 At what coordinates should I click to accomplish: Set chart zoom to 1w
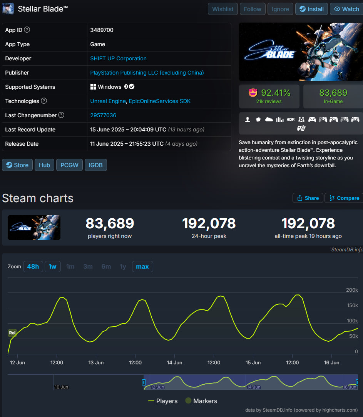(53, 266)
